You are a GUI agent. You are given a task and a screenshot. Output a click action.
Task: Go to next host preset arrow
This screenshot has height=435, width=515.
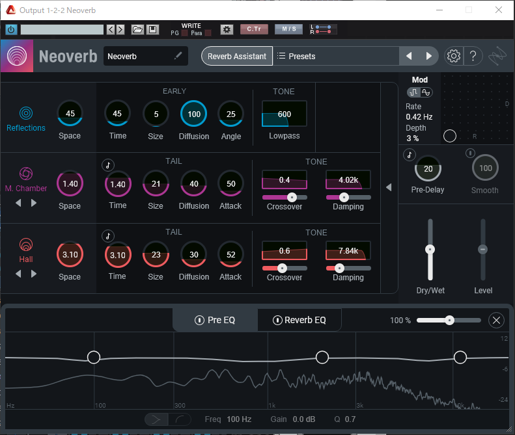click(120, 29)
